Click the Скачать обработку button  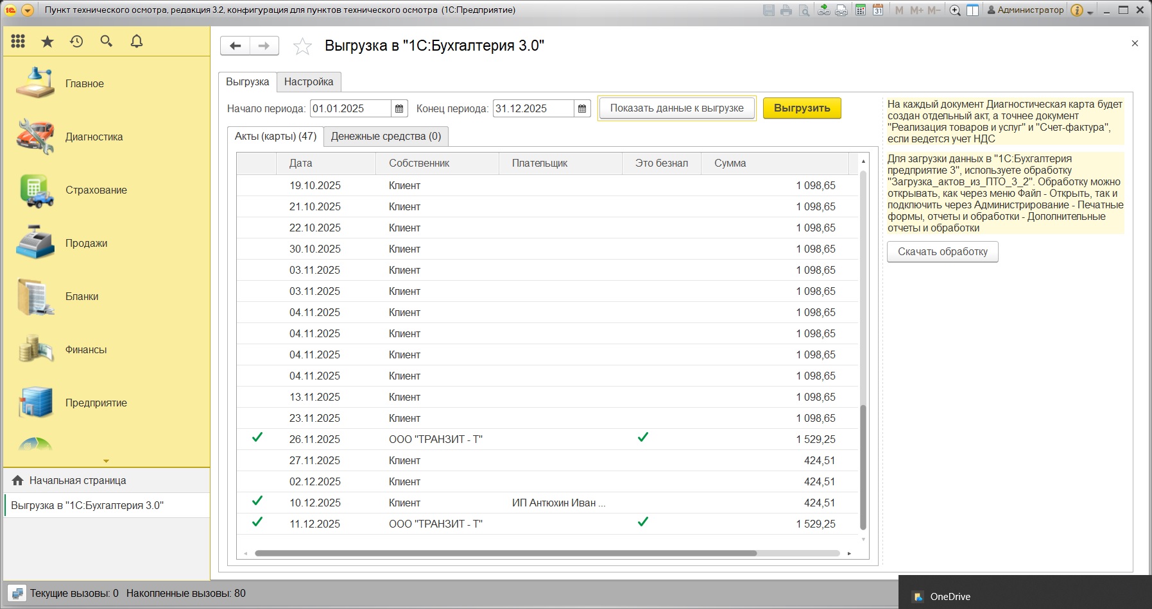click(x=942, y=252)
